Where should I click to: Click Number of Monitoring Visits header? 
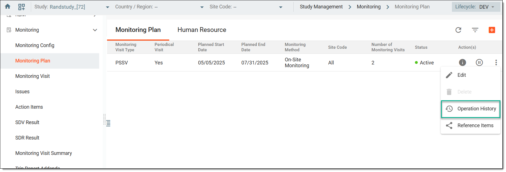(388, 47)
